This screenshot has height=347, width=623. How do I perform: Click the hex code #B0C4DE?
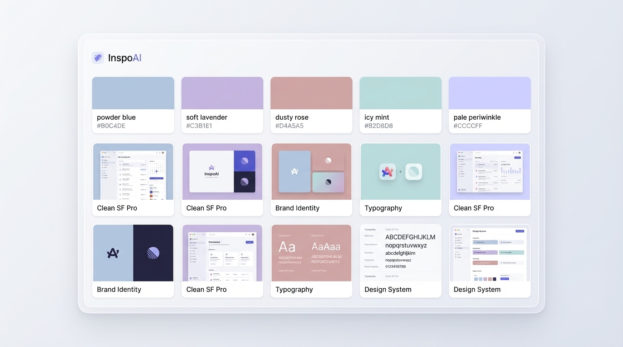pyautogui.click(x=111, y=125)
